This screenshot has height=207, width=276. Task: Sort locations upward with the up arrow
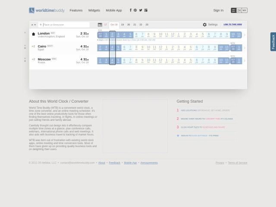point(32,25)
